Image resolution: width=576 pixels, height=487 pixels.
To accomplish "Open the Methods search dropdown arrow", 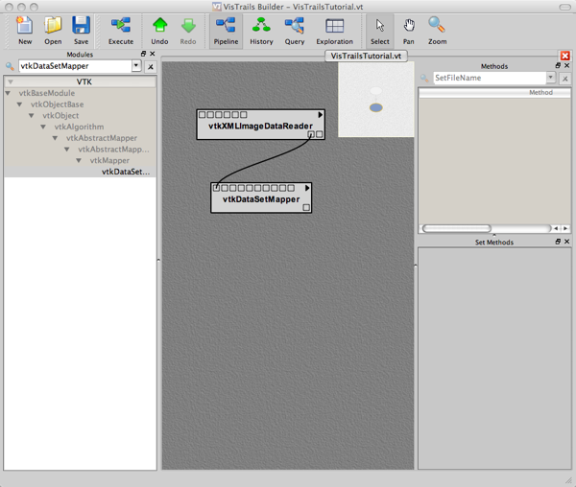I will coord(551,78).
